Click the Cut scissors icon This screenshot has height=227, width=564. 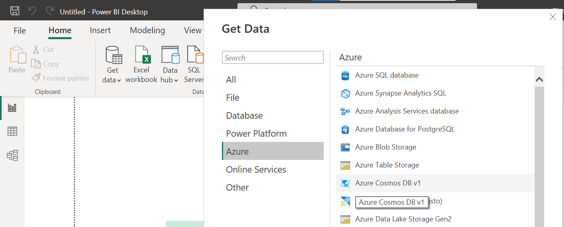tap(36, 50)
